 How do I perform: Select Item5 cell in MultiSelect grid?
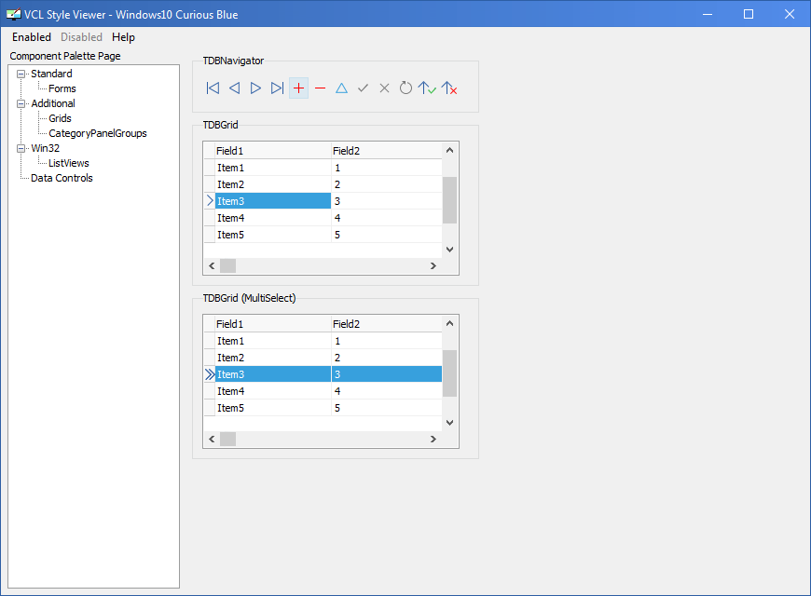(273, 408)
